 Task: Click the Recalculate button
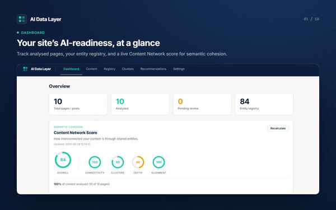278,128
